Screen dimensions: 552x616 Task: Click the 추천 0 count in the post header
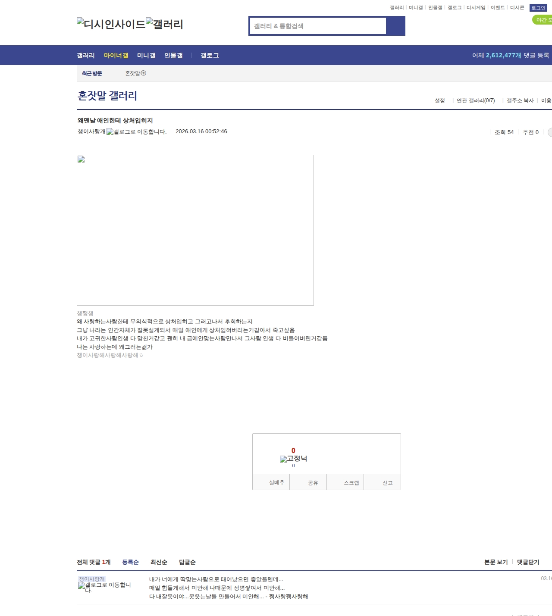(x=530, y=132)
